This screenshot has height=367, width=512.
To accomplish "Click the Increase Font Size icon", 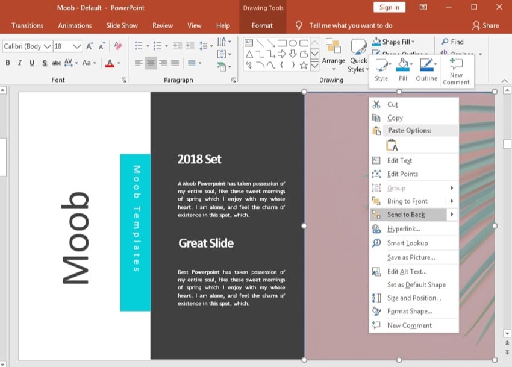I will (x=90, y=46).
